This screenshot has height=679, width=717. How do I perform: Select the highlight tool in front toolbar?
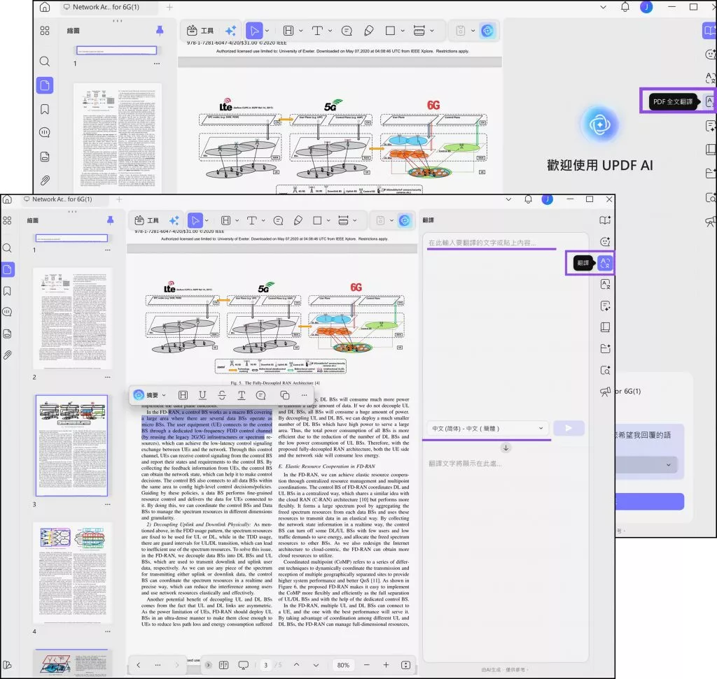click(226, 220)
